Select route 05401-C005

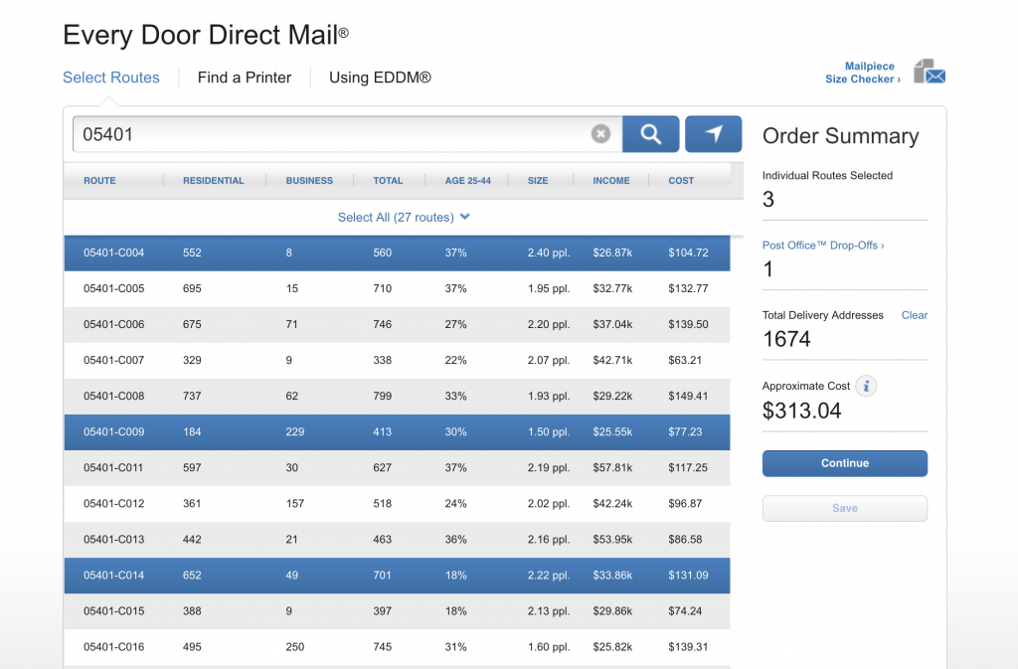click(397, 288)
